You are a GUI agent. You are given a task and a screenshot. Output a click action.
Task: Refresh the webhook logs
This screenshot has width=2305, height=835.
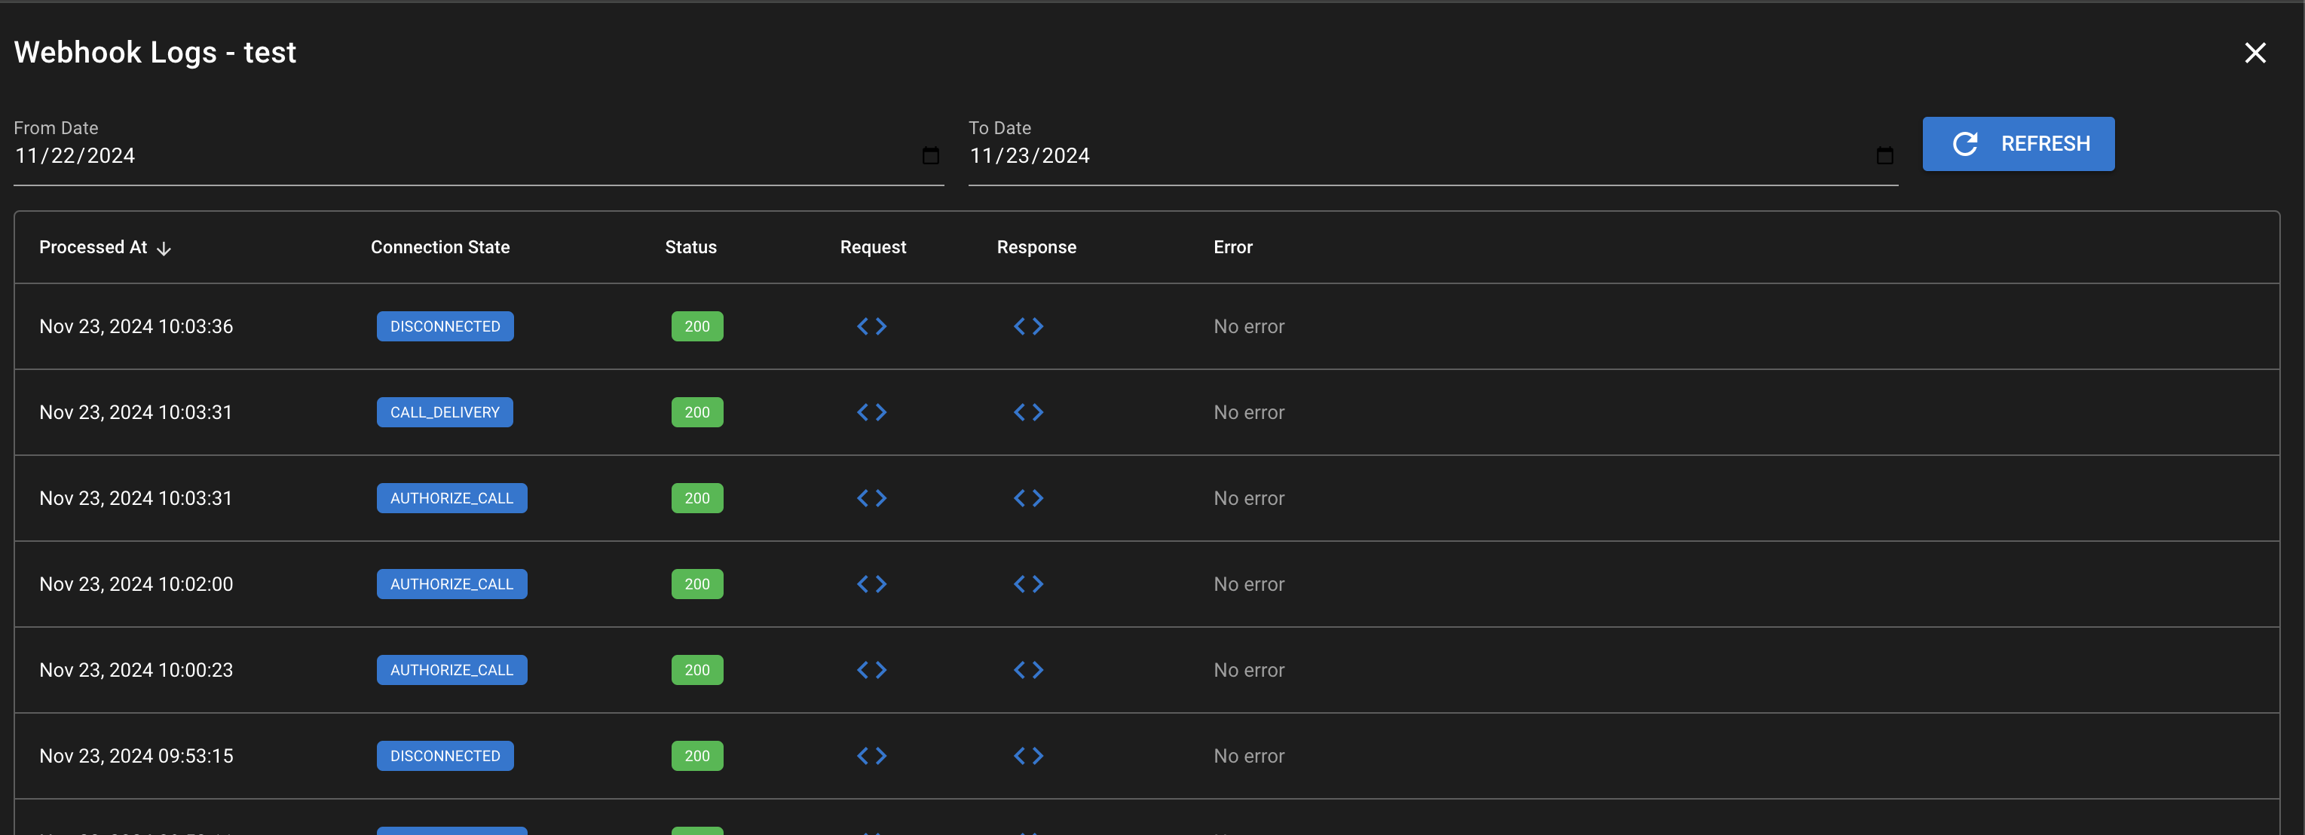2018,144
